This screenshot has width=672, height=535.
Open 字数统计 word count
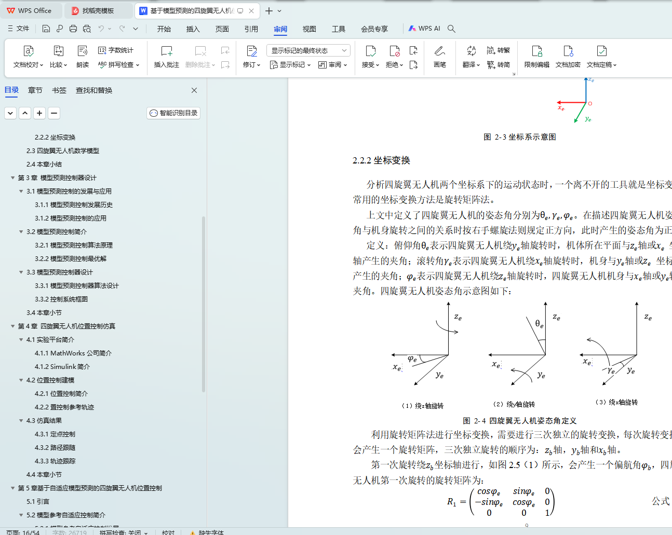pyautogui.click(x=116, y=50)
